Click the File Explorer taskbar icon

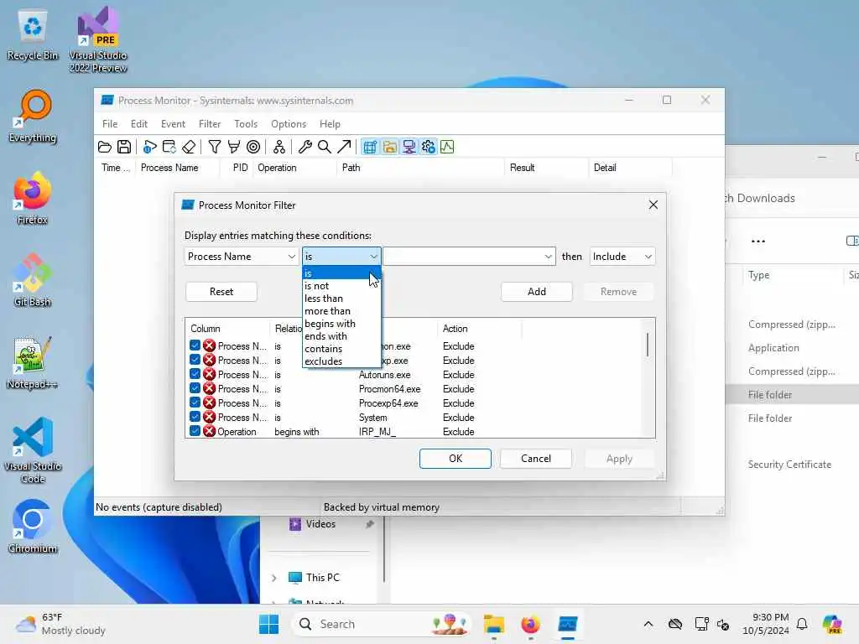tap(493, 624)
